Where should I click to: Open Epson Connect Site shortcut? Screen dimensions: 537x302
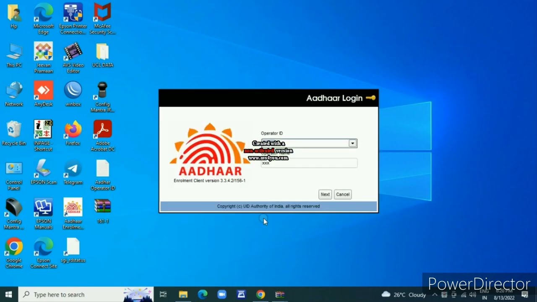pyautogui.click(x=44, y=253)
